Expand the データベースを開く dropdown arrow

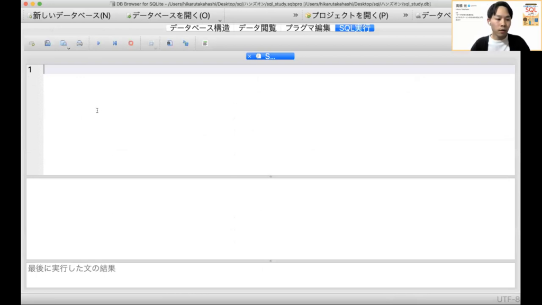pyautogui.click(x=220, y=21)
